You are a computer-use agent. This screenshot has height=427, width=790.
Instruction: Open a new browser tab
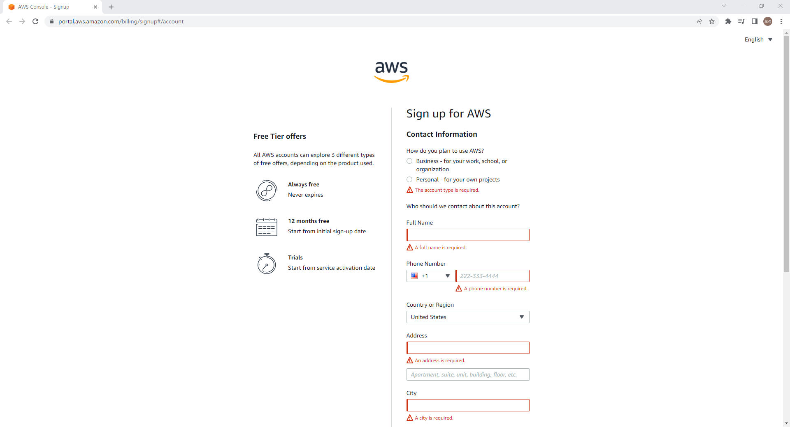111,7
